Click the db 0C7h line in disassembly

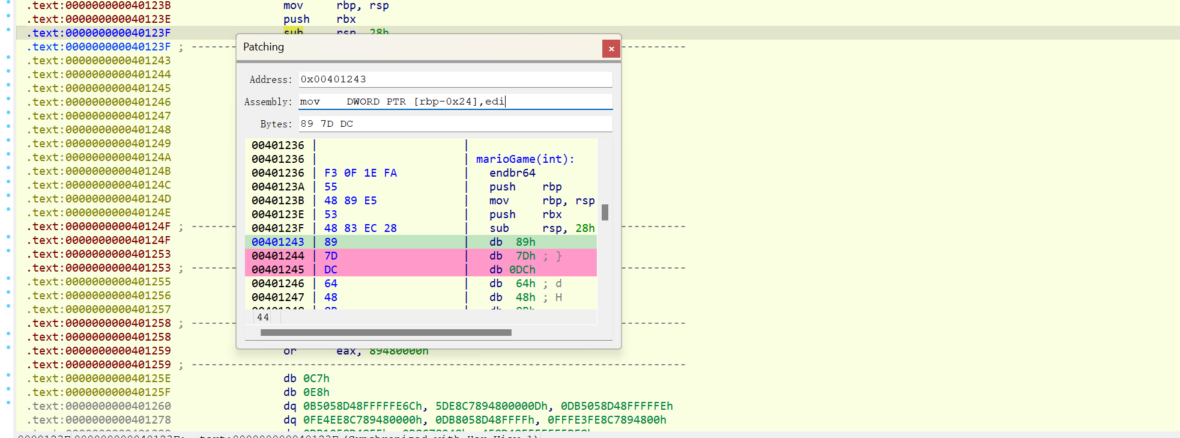(x=306, y=379)
